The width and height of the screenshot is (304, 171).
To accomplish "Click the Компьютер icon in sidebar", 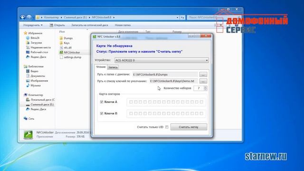I will click(25, 95).
